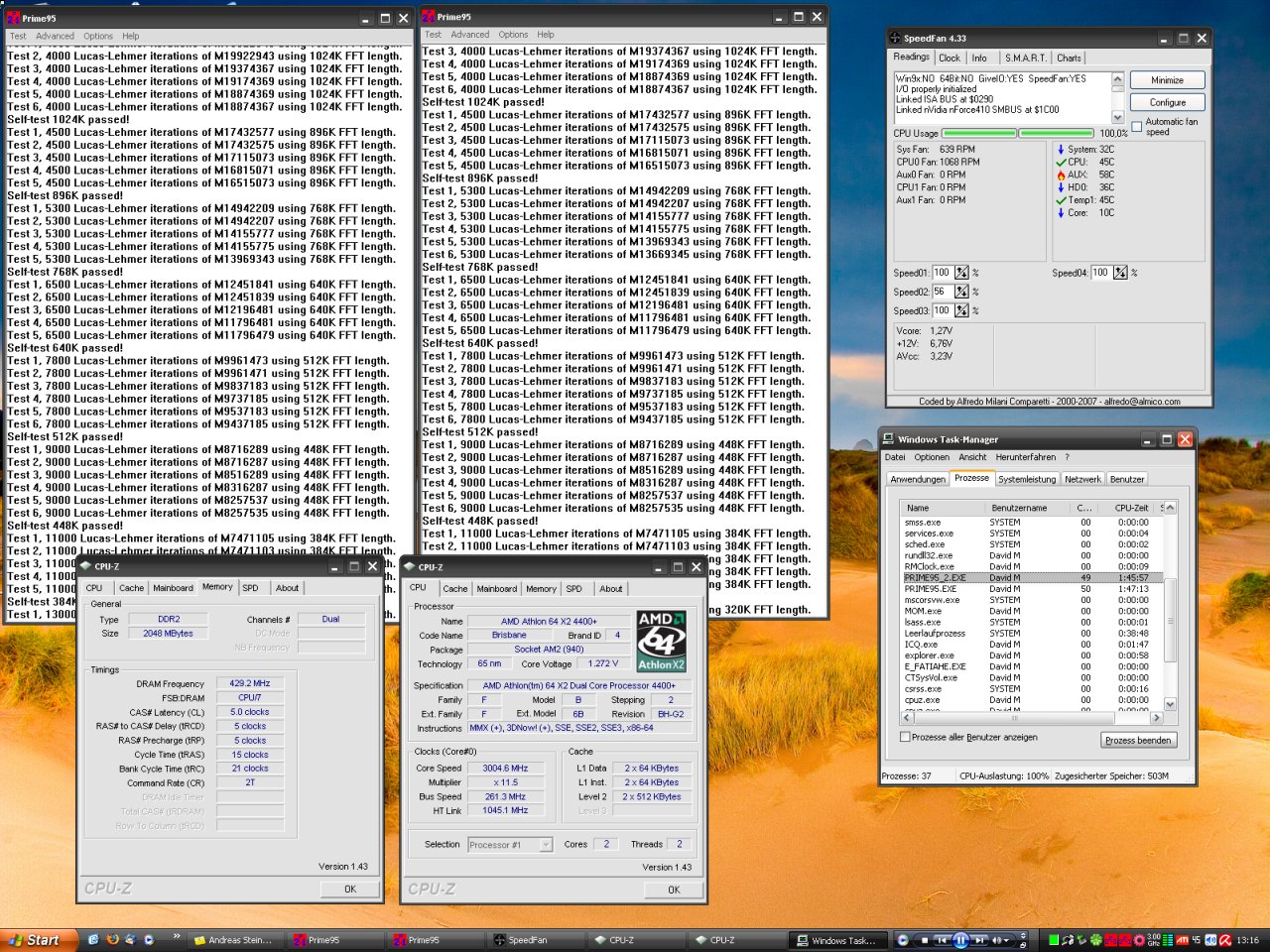This screenshot has height=952, width=1270.
Task: Click the Task-Manager process list scroll-down arrow
Action: tap(1170, 704)
